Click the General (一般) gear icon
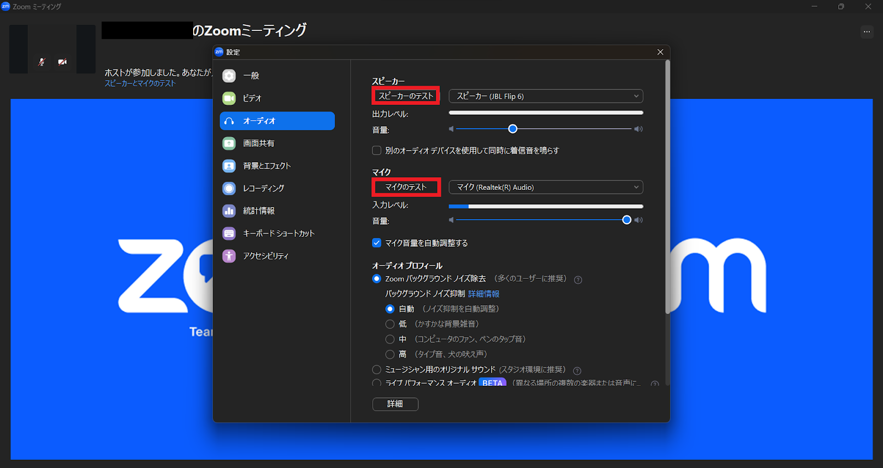 pos(229,76)
